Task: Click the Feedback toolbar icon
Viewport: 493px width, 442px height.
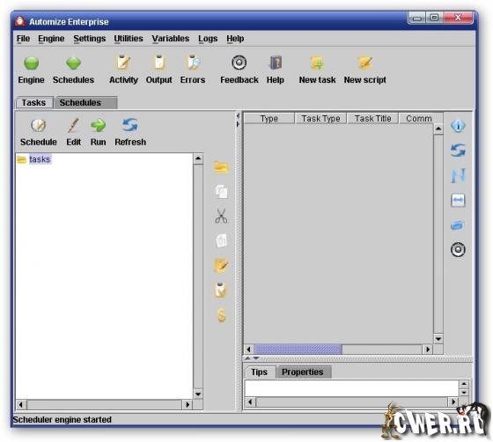Action: pyautogui.click(x=239, y=63)
